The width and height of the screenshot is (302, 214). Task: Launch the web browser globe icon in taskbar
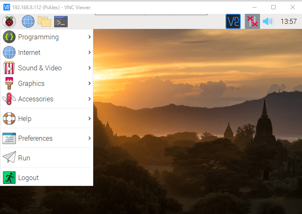[x=28, y=21]
